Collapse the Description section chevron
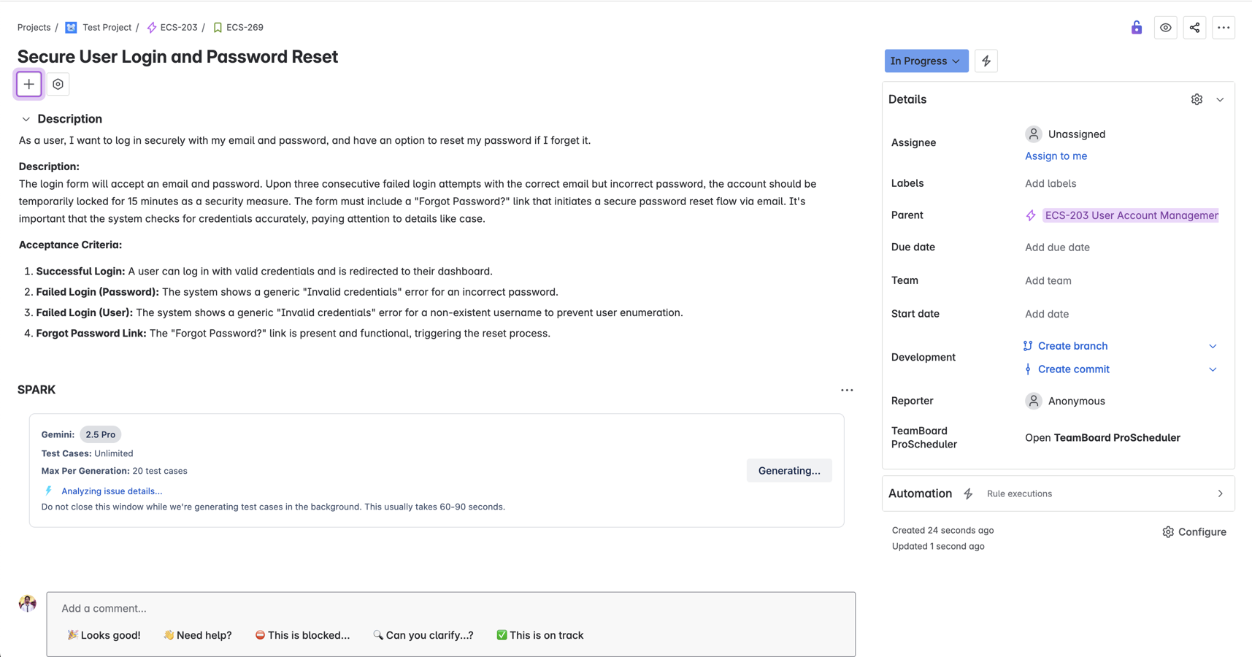 point(26,119)
